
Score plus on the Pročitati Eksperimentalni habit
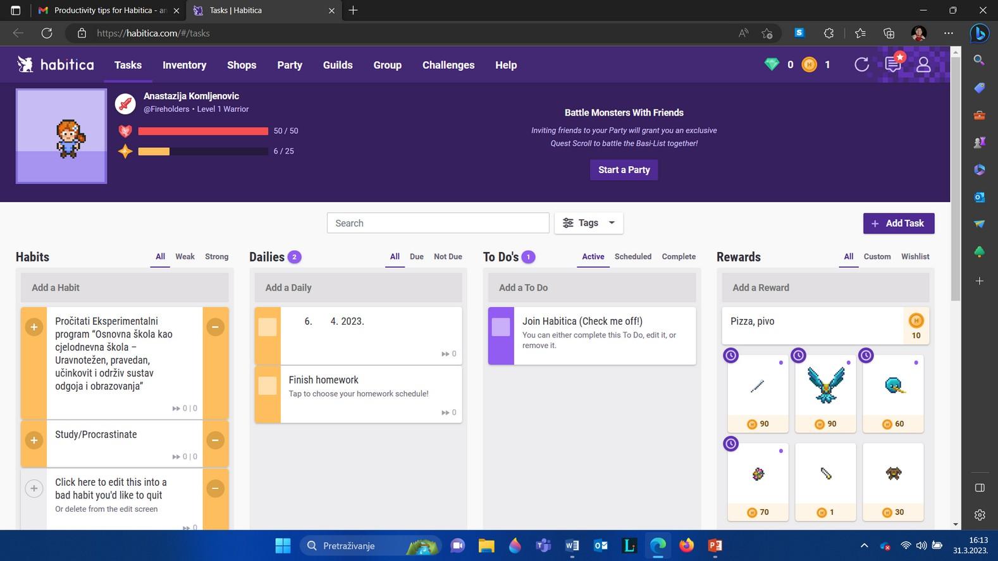[34, 327]
